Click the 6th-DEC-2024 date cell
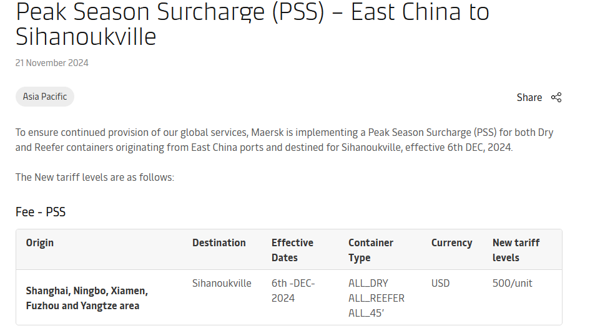The height and width of the screenshot is (336, 595). coord(293,290)
